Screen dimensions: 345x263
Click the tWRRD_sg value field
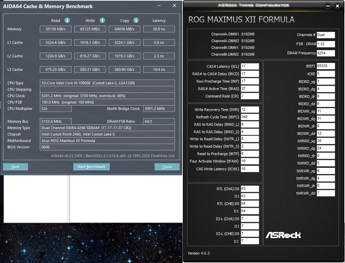pos(326,141)
